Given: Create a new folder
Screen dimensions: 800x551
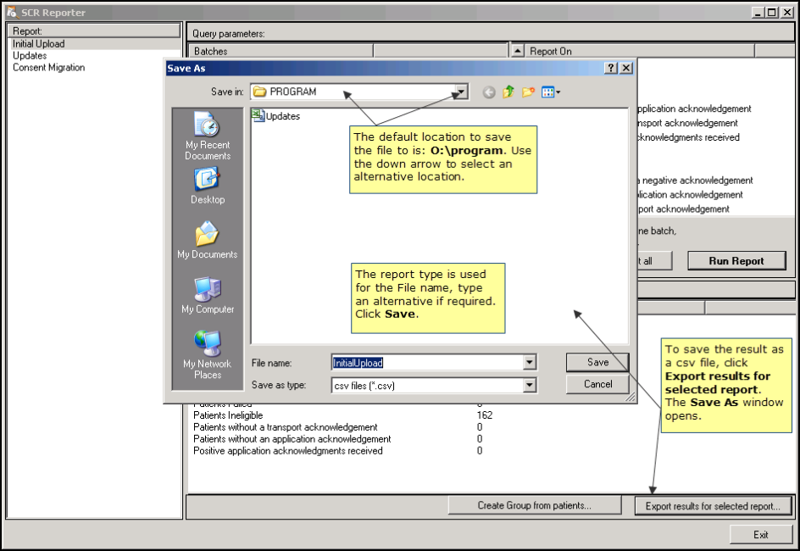Looking at the screenshot, I should pos(528,92).
